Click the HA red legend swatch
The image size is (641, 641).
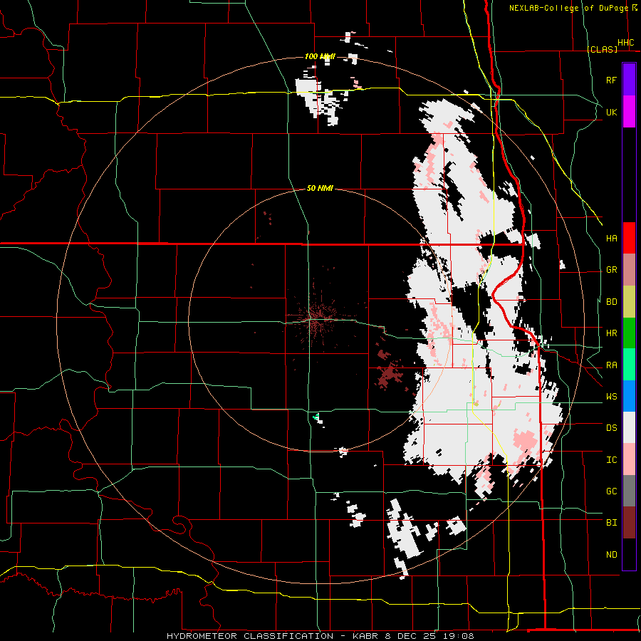point(629,238)
